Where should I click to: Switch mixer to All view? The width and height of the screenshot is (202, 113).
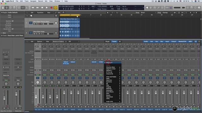pyautogui.click(x=120, y=41)
